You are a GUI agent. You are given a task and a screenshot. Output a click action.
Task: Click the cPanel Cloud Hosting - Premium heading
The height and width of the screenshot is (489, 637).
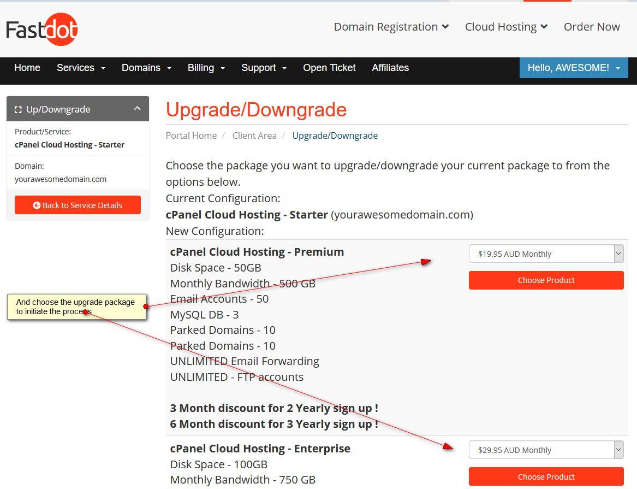point(257,252)
